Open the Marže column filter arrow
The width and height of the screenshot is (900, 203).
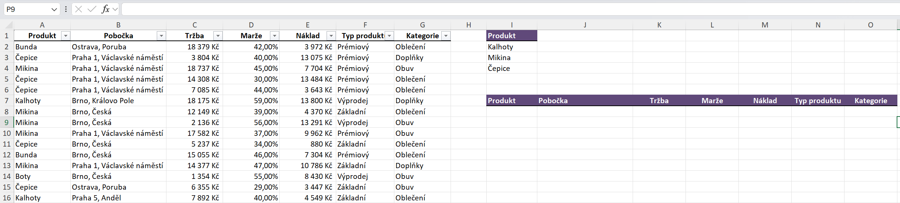click(x=274, y=36)
